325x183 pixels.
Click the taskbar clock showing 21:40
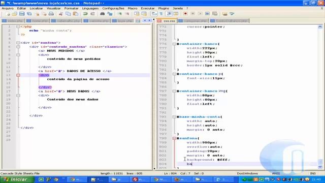pos(316,179)
